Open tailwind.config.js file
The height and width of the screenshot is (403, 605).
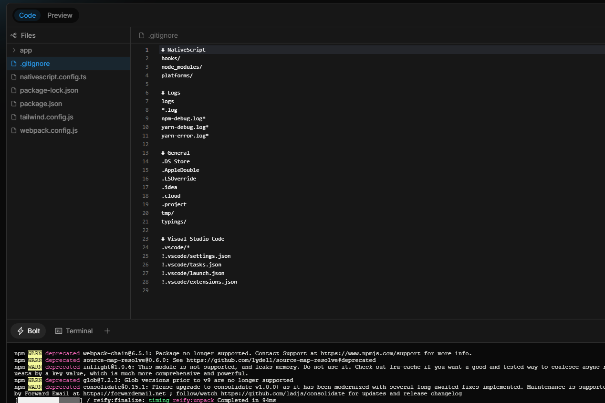pos(46,117)
